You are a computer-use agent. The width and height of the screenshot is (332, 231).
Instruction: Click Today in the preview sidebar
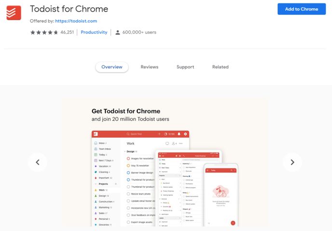[101, 155]
